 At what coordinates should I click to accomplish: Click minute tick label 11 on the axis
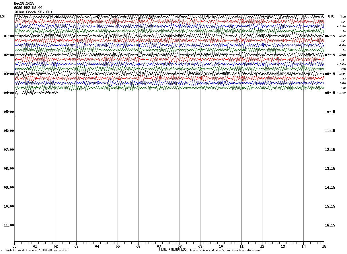coord(241,246)
